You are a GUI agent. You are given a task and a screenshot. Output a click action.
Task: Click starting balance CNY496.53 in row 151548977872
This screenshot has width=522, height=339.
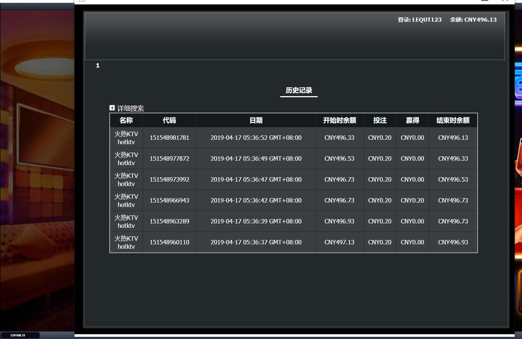340,158
